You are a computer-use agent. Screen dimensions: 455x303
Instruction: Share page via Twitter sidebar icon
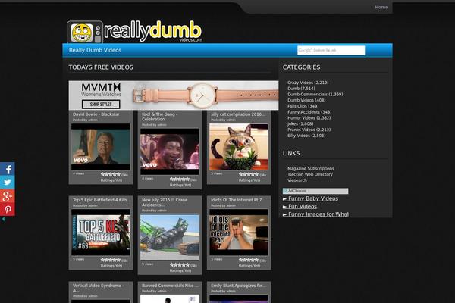(8, 183)
